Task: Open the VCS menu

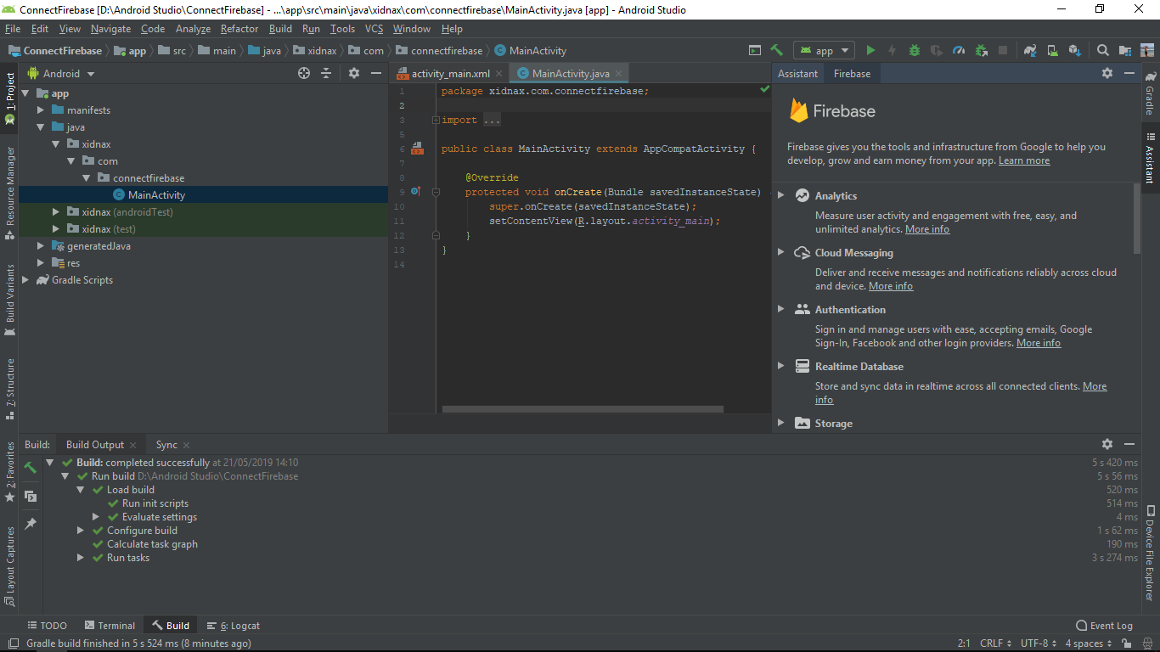Action: pyautogui.click(x=374, y=29)
